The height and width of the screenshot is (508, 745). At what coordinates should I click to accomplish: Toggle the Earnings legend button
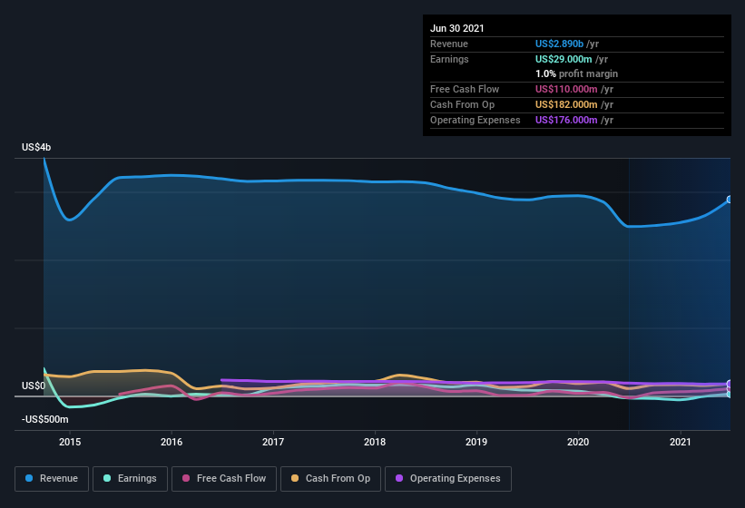tap(130, 479)
